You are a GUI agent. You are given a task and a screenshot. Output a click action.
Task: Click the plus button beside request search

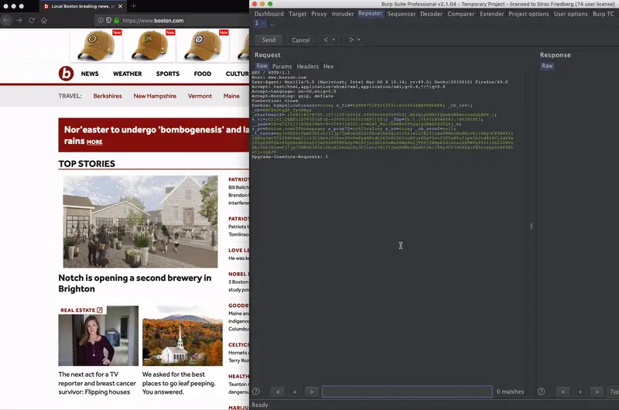click(295, 391)
